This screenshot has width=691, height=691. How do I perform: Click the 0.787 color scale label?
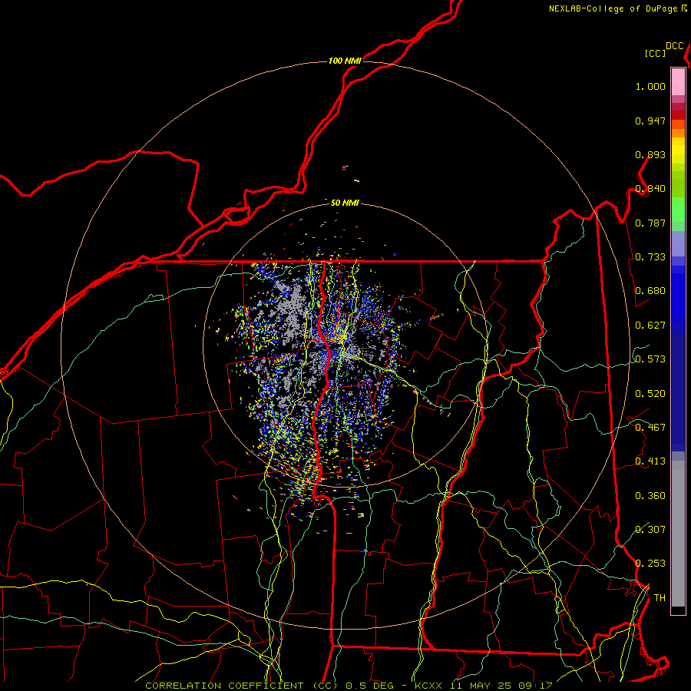click(x=650, y=223)
